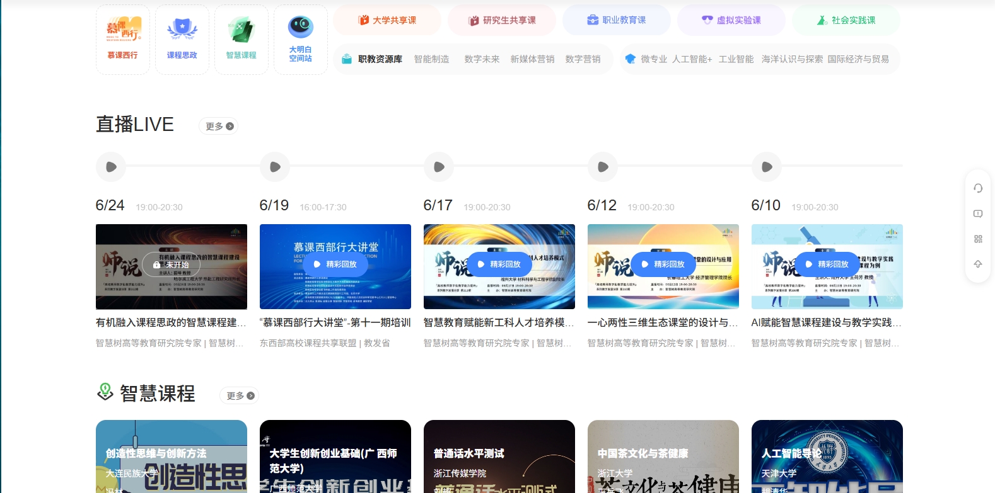Open 中国茶文化与茶健康 course card
This screenshot has width=995, height=493.
663,456
